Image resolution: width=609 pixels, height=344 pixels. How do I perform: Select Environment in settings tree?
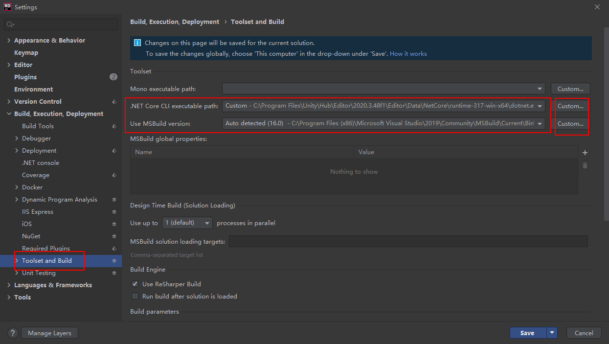coord(33,90)
